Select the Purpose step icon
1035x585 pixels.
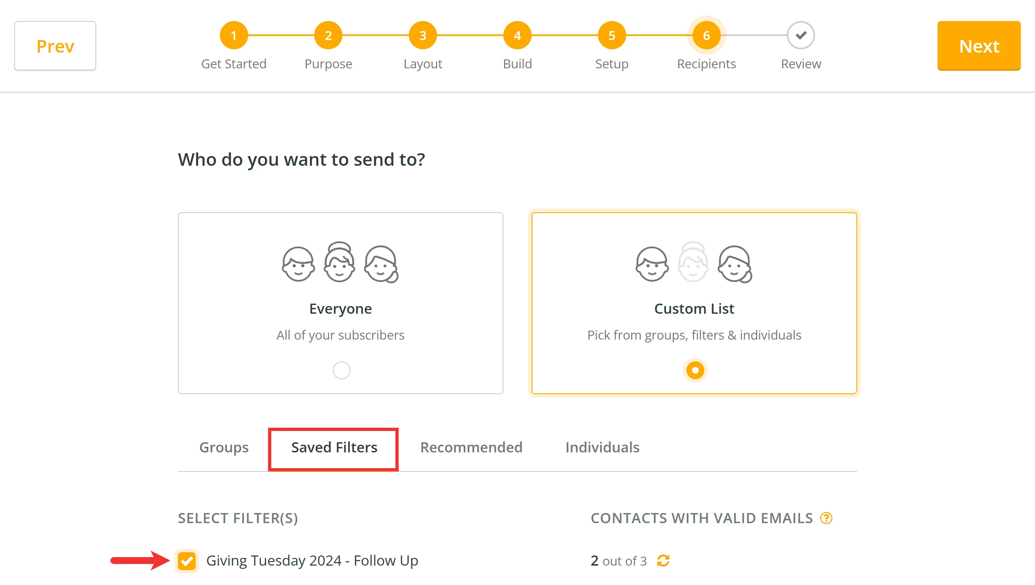tap(328, 35)
